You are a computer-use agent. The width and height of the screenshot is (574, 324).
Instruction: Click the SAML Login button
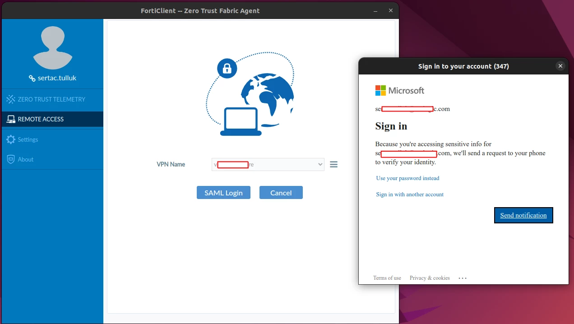pyautogui.click(x=223, y=193)
